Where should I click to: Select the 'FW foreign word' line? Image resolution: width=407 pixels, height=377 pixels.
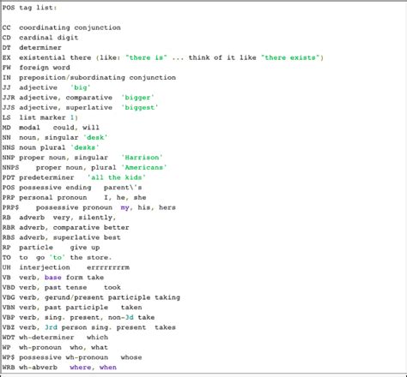(36, 68)
